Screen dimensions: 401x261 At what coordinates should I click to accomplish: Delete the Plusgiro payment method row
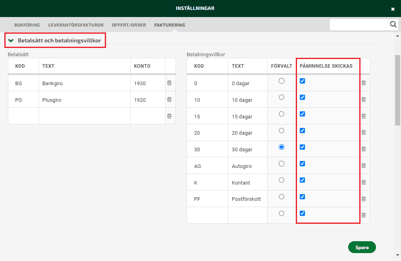point(169,99)
